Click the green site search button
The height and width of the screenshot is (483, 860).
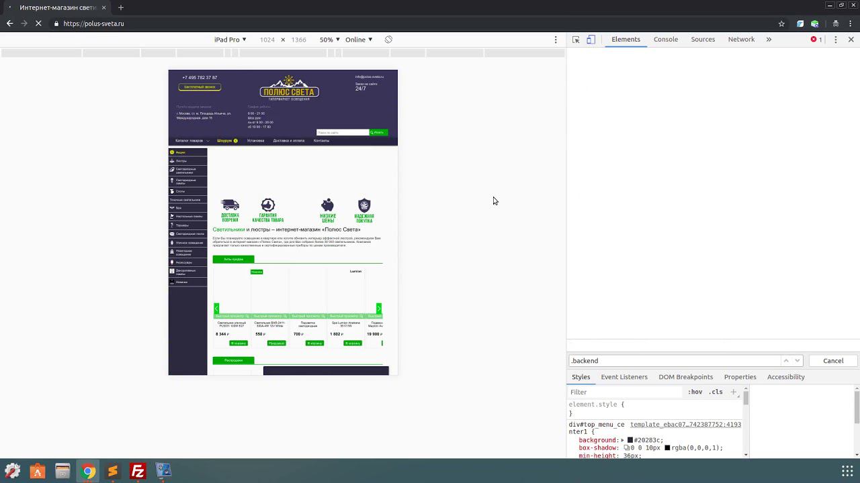click(378, 132)
